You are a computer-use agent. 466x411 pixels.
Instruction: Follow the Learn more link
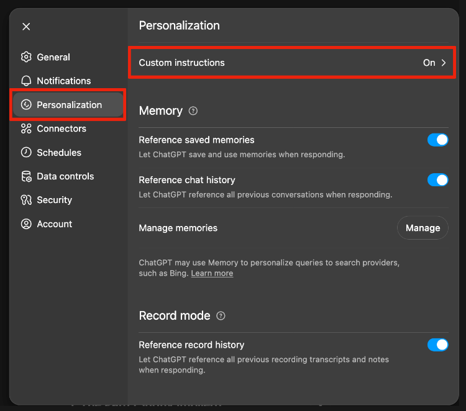point(212,273)
